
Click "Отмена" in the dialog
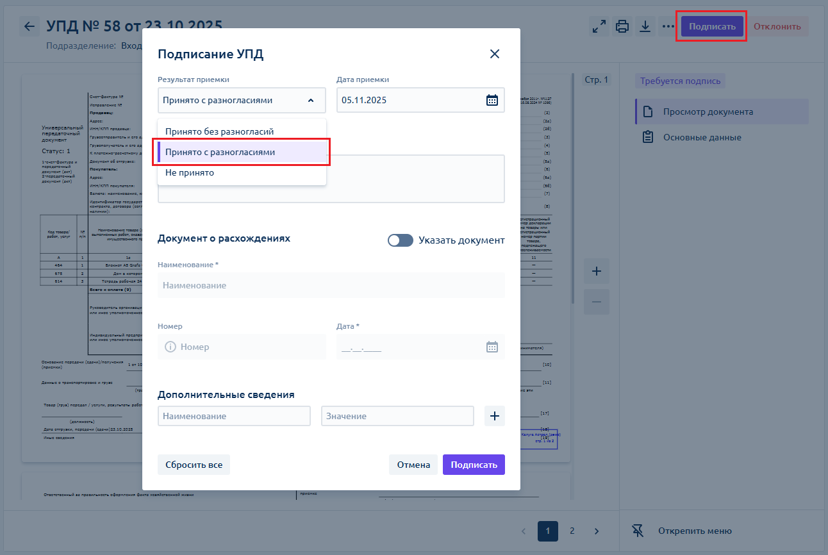pyautogui.click(x=413, y=465)
